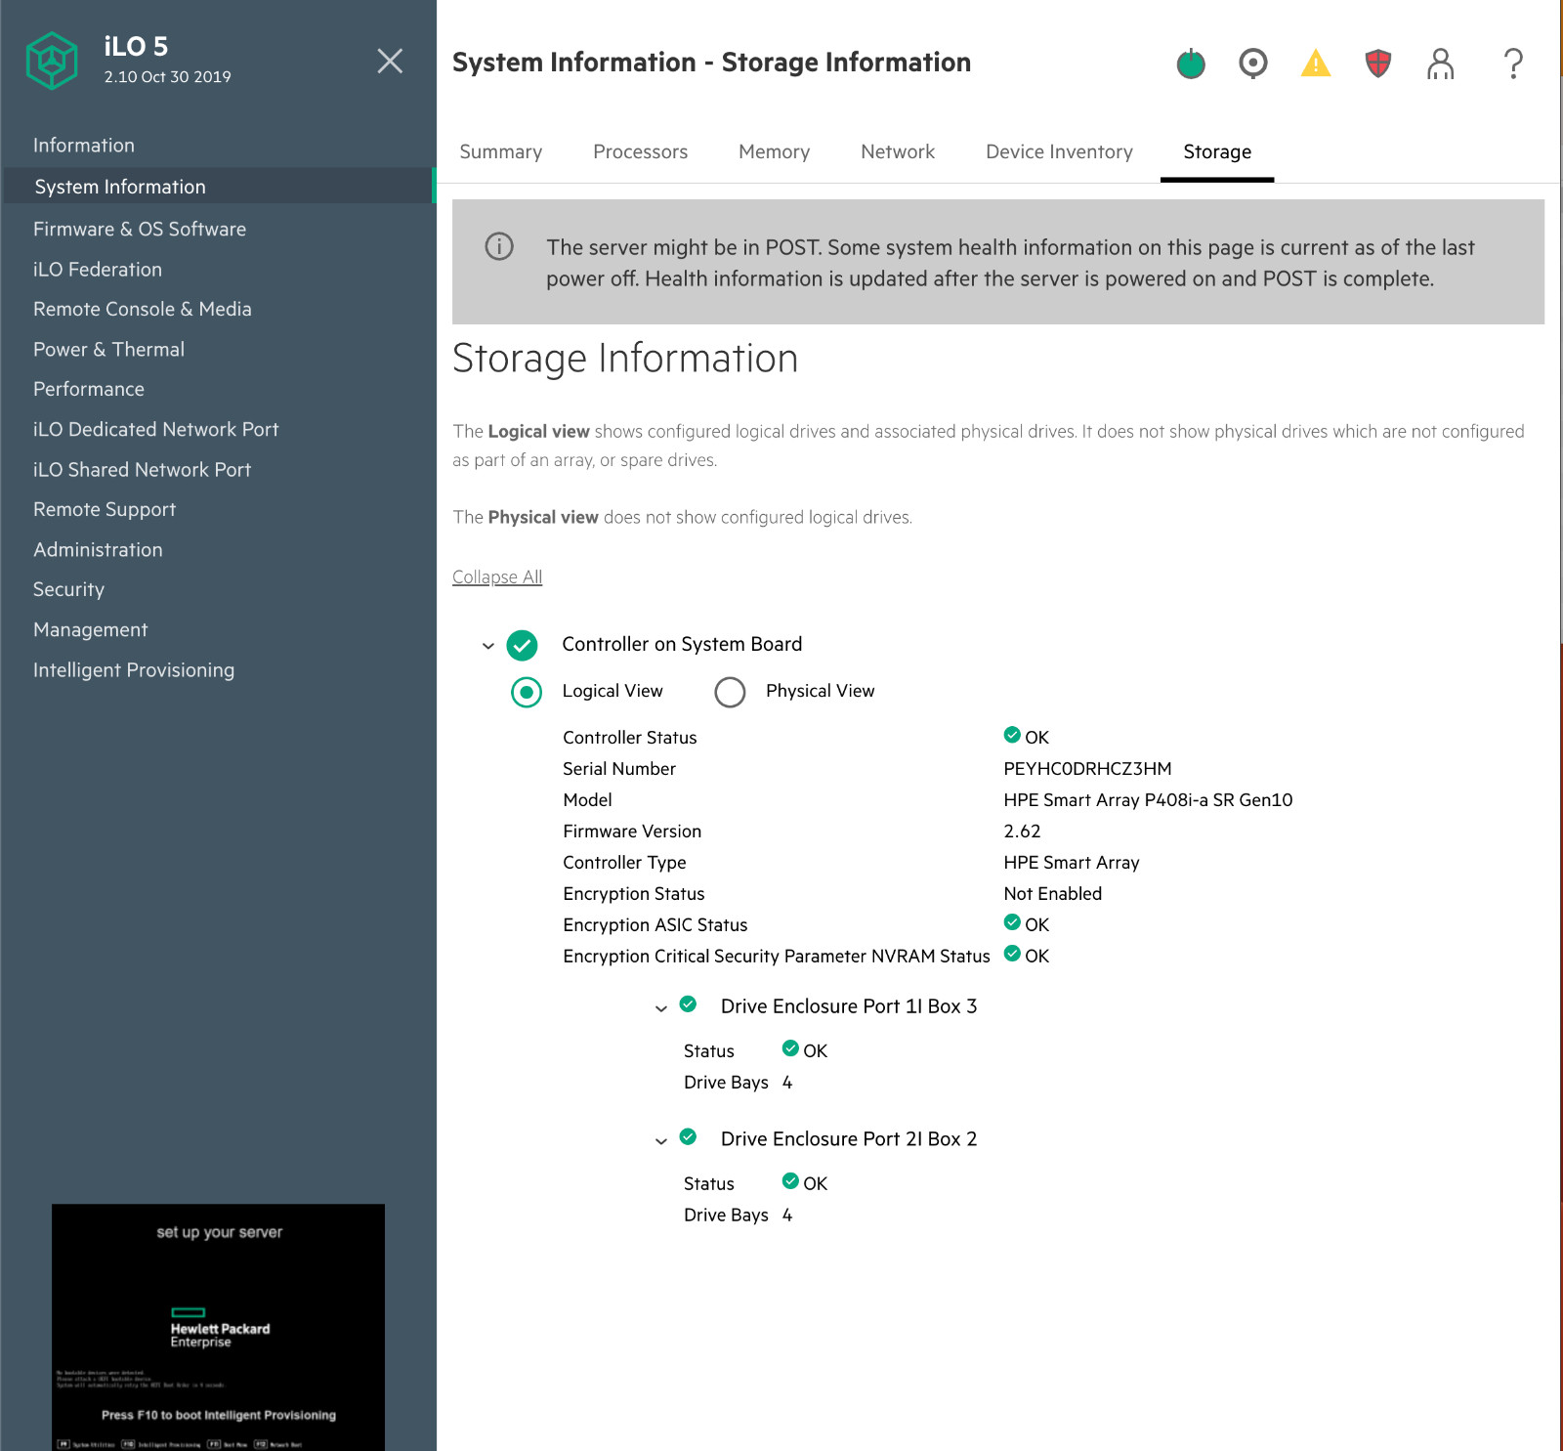The height and width of the screenshot is (1451, 1563).
Task: Close the navigation sidebar with X
Action: pos(390,61)
